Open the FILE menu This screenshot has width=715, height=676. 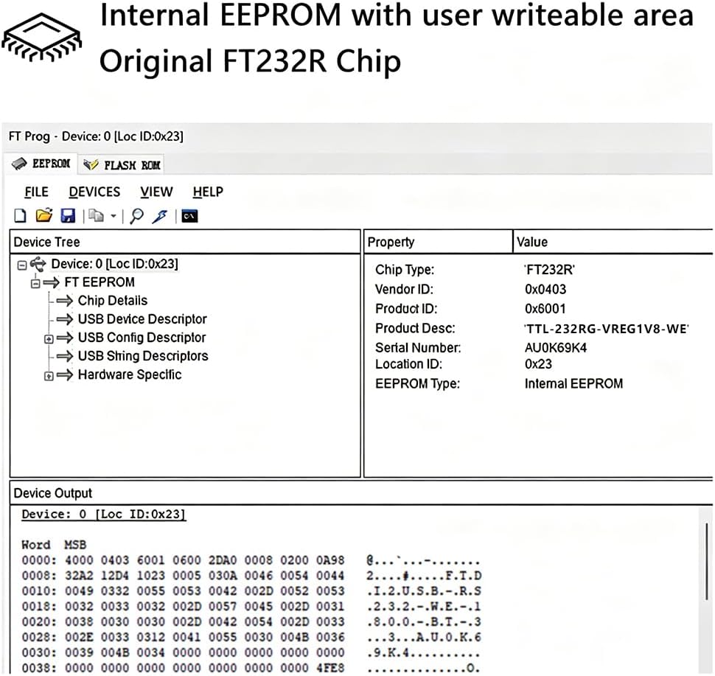tap(36, 192)
